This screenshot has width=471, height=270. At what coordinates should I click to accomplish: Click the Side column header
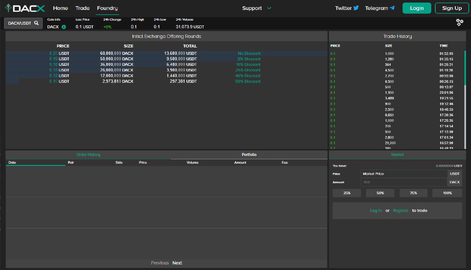click(x=119, y=162)
